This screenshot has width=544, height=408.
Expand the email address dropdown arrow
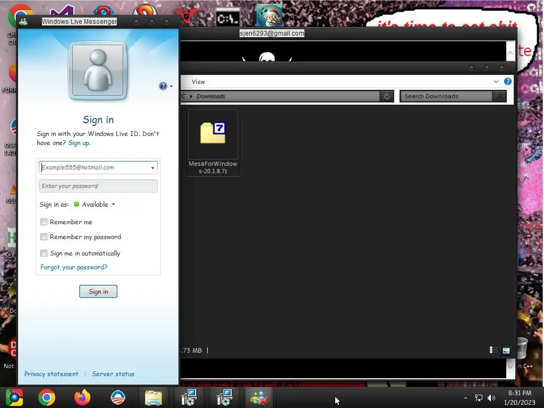coord(152,168)
